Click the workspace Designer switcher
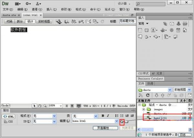This screenshot has height=138, width=194. (x=124, y=4)
